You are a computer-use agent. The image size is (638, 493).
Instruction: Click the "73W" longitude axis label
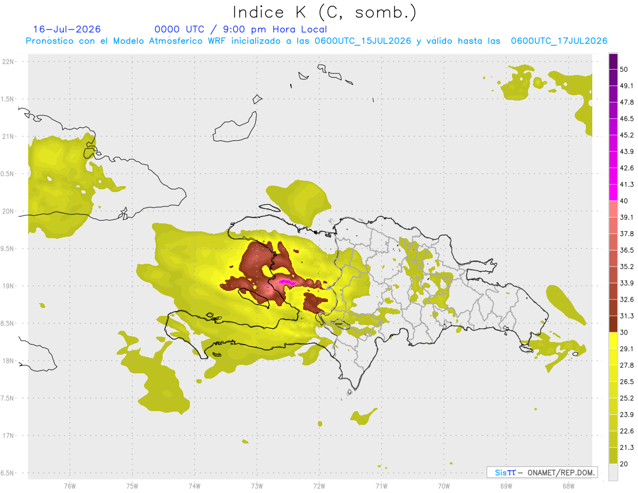coord(257,486)
